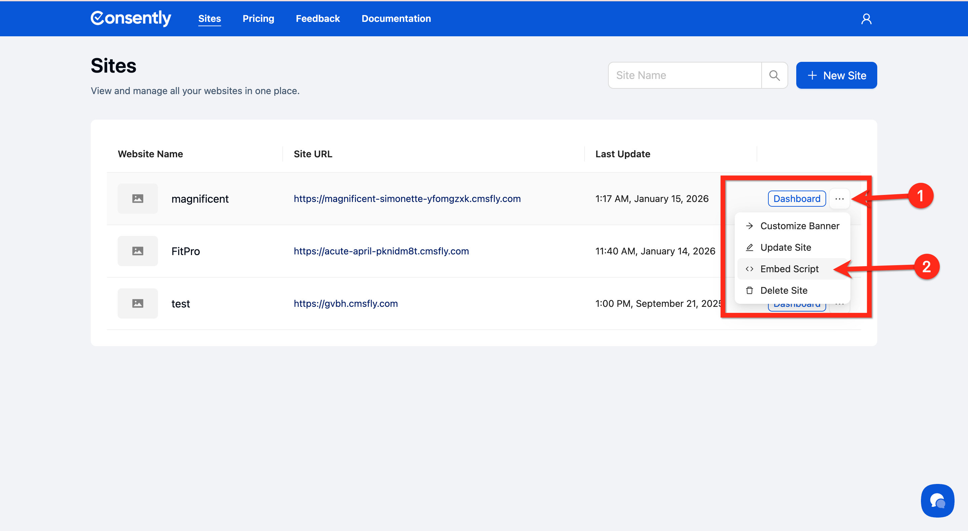Click the Dashboard button for magnificent
This screenshot has width=968, height=531.
click(797, 198)
